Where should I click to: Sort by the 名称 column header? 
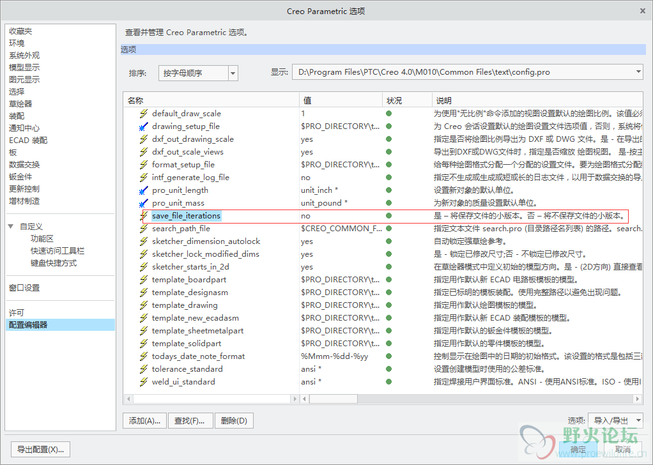211,100
